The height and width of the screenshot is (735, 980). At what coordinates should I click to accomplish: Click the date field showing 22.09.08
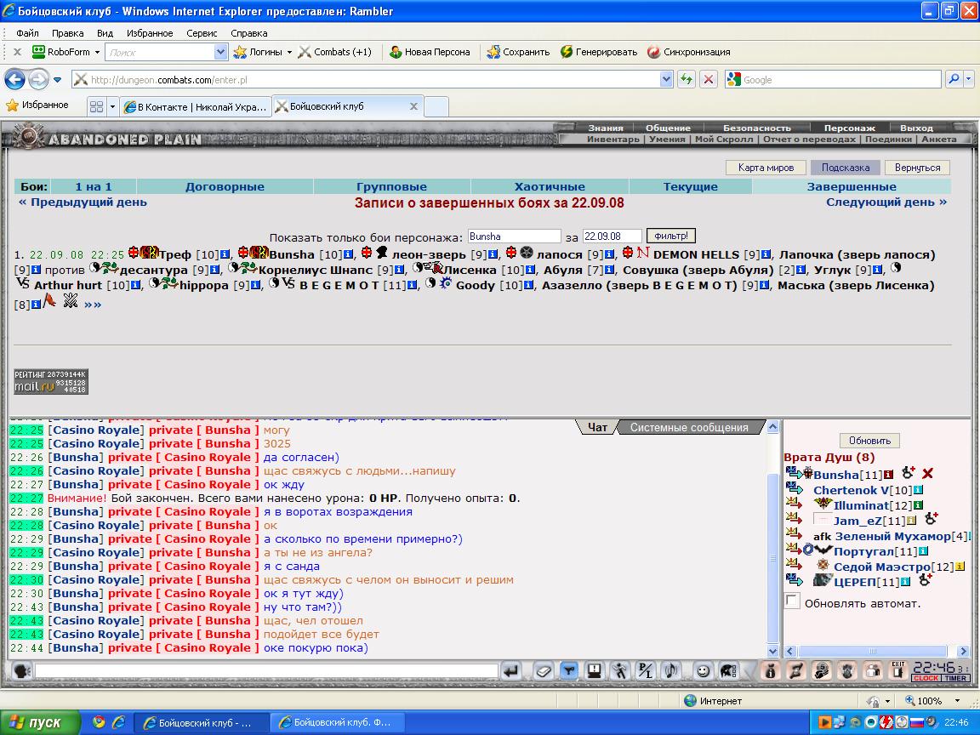pos(612,236)
